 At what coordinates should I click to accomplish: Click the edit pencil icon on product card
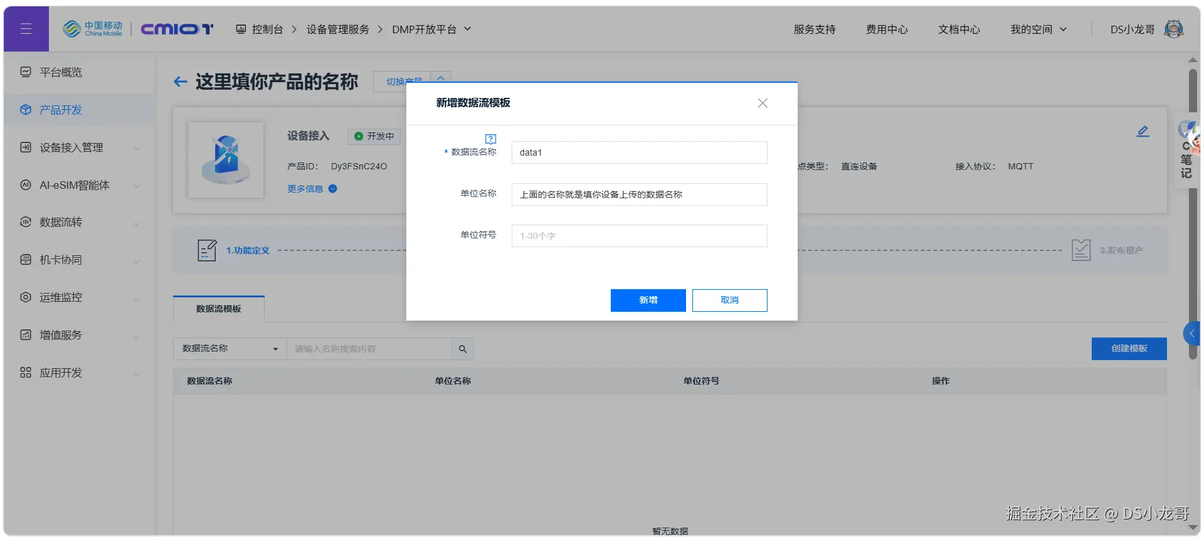(x=1143, y=131)
